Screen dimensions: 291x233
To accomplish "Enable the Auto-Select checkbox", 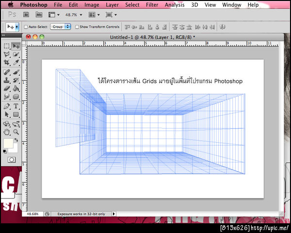I will 26,27.
